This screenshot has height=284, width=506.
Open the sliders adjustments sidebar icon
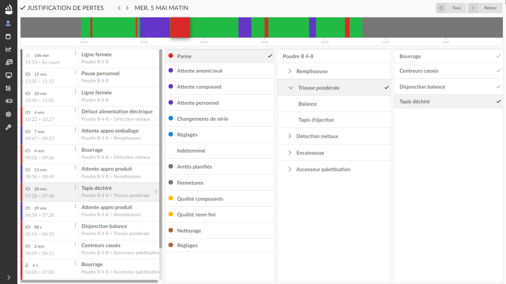pyautogui.click(x=8, y=88)
